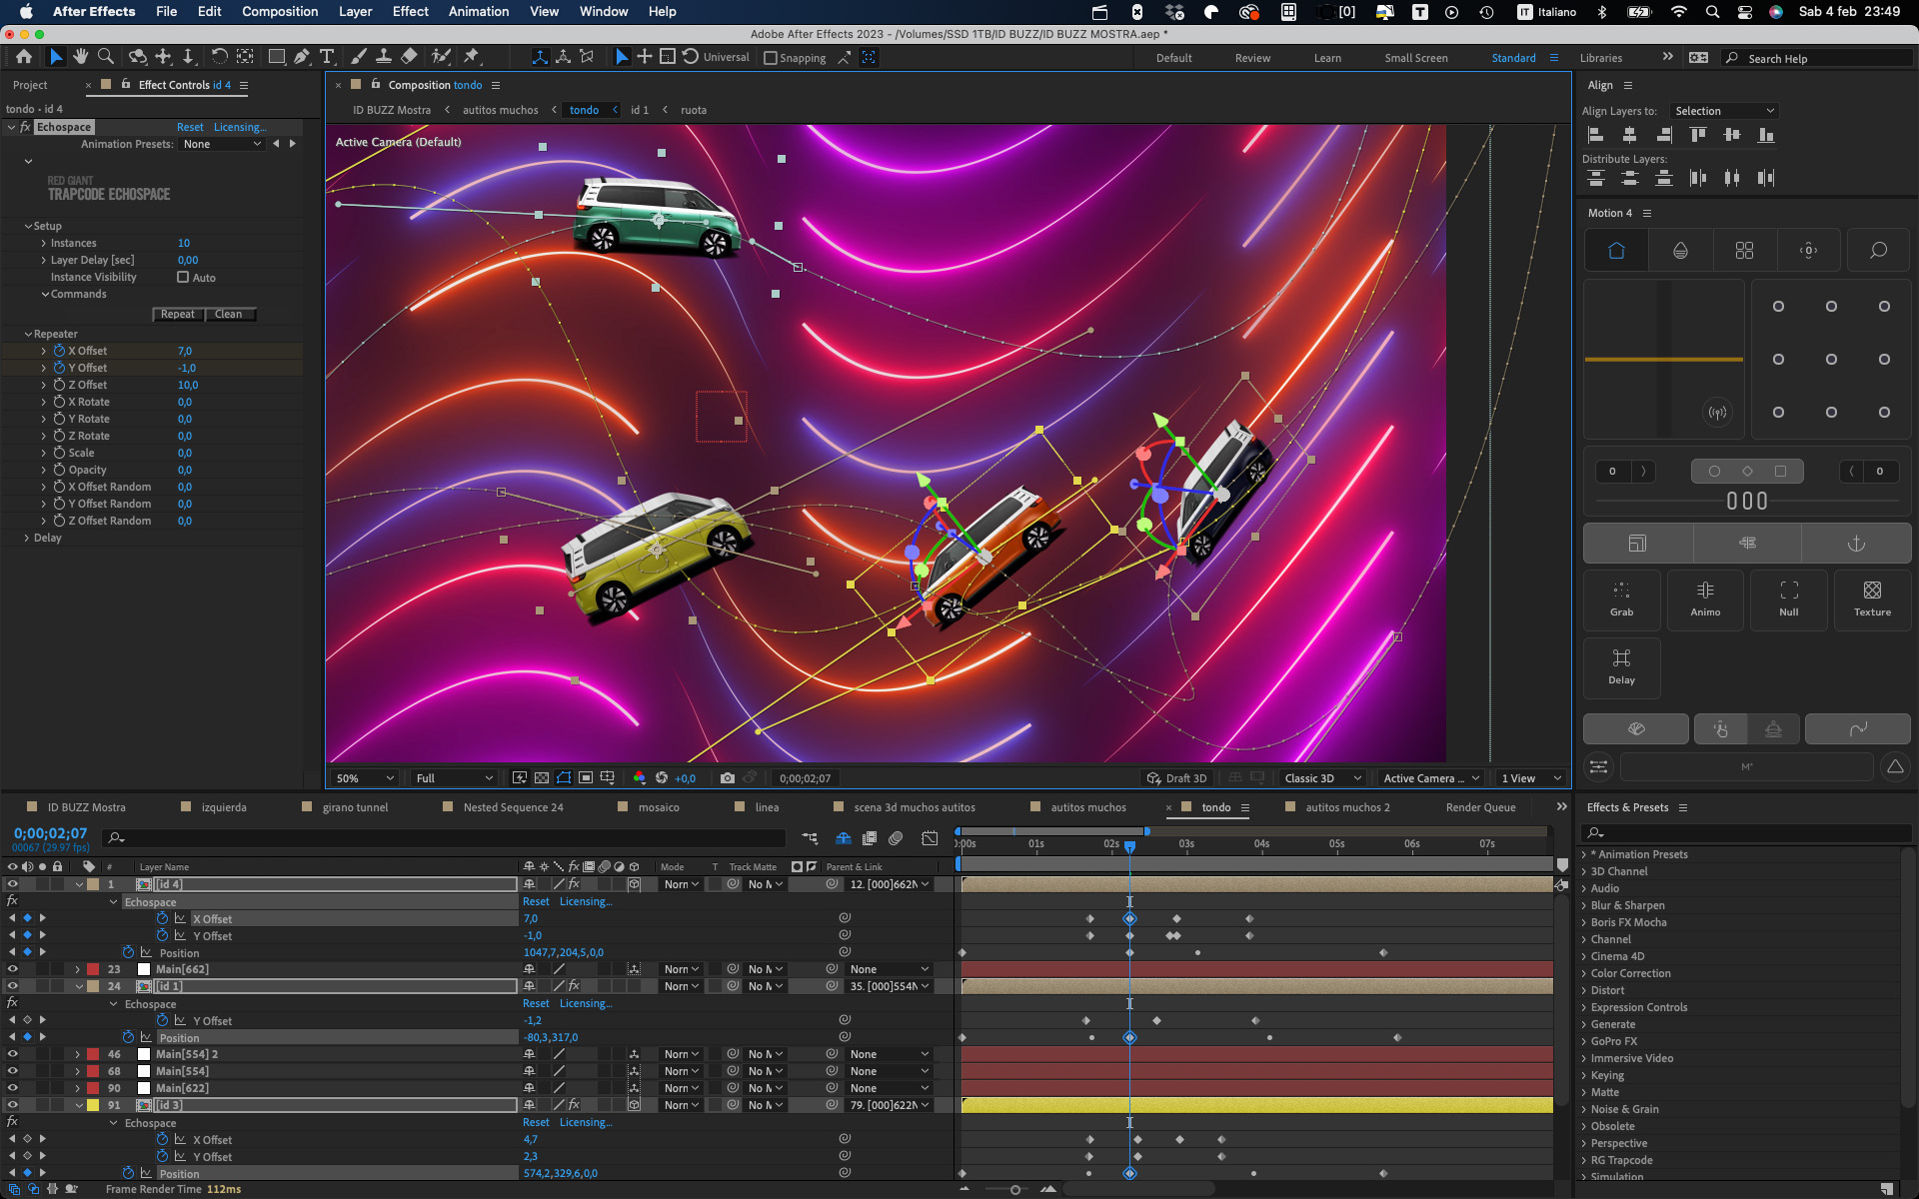This screenshot has height=1199, width=1919.
Task: Click the yellow label swatch of layer 91
Action: (x=92, y=1105)
